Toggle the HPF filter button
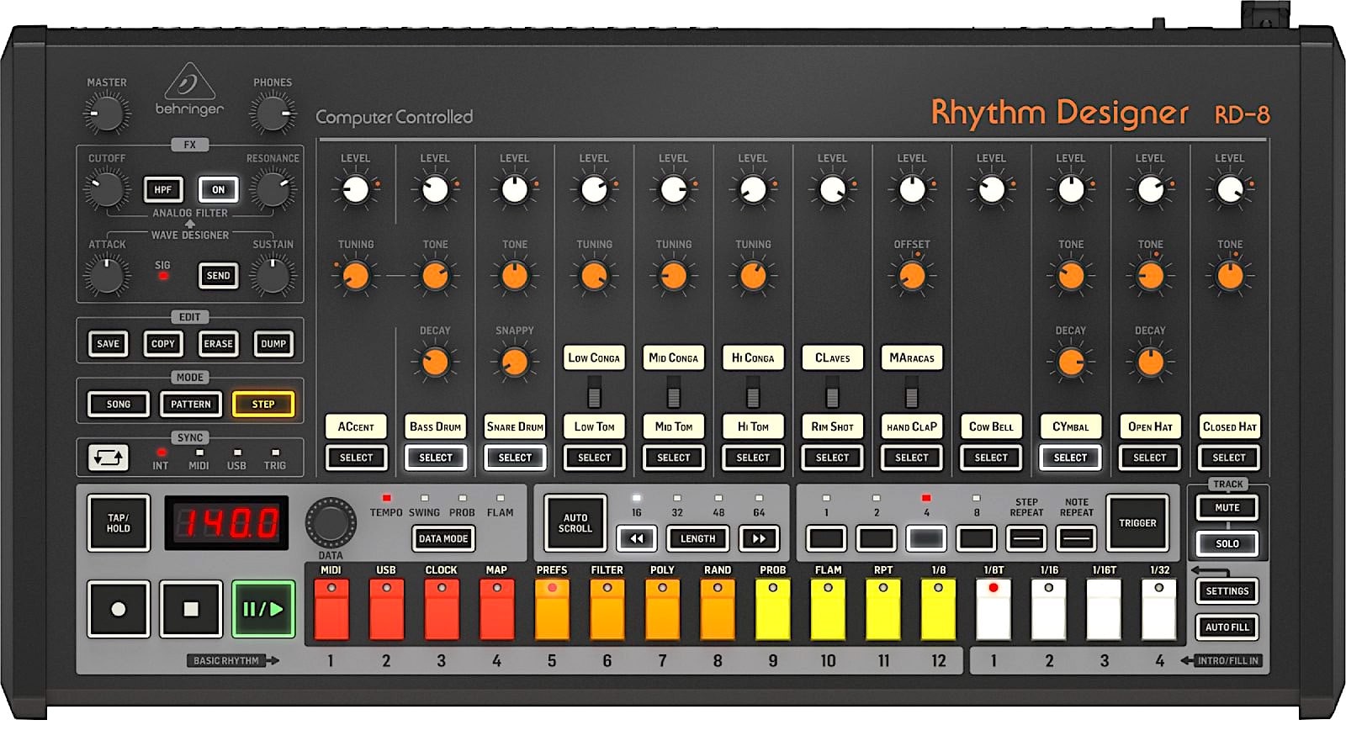Viewport: 1346px width, 741px height. tap(163, 190)
